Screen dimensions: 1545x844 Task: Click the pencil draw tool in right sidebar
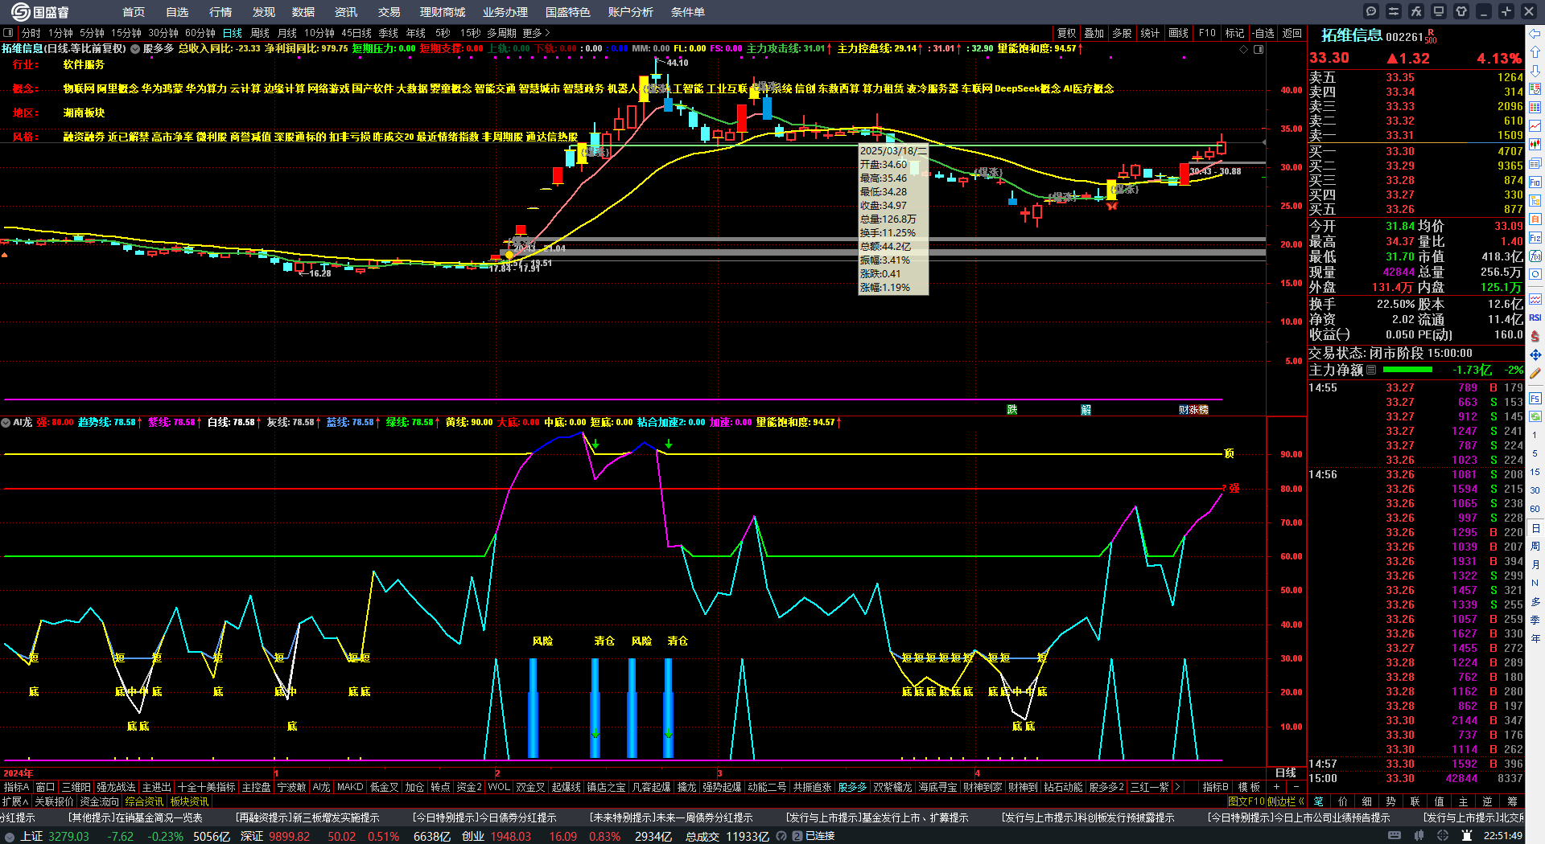tap(1535, 374)
